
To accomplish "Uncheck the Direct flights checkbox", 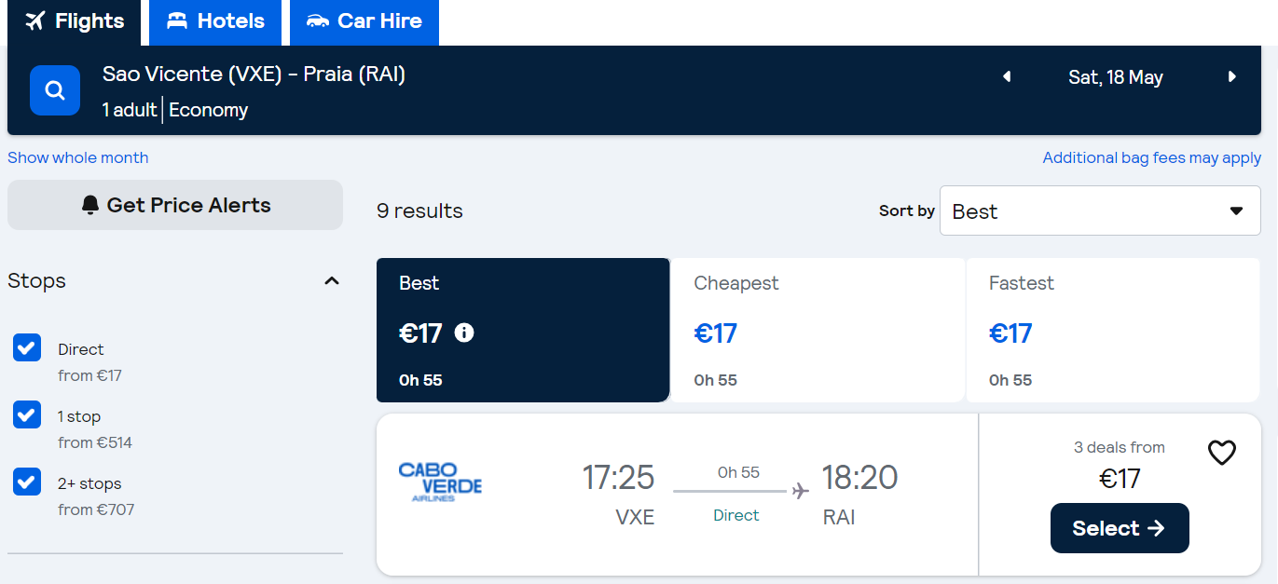I will pos(27,347).
